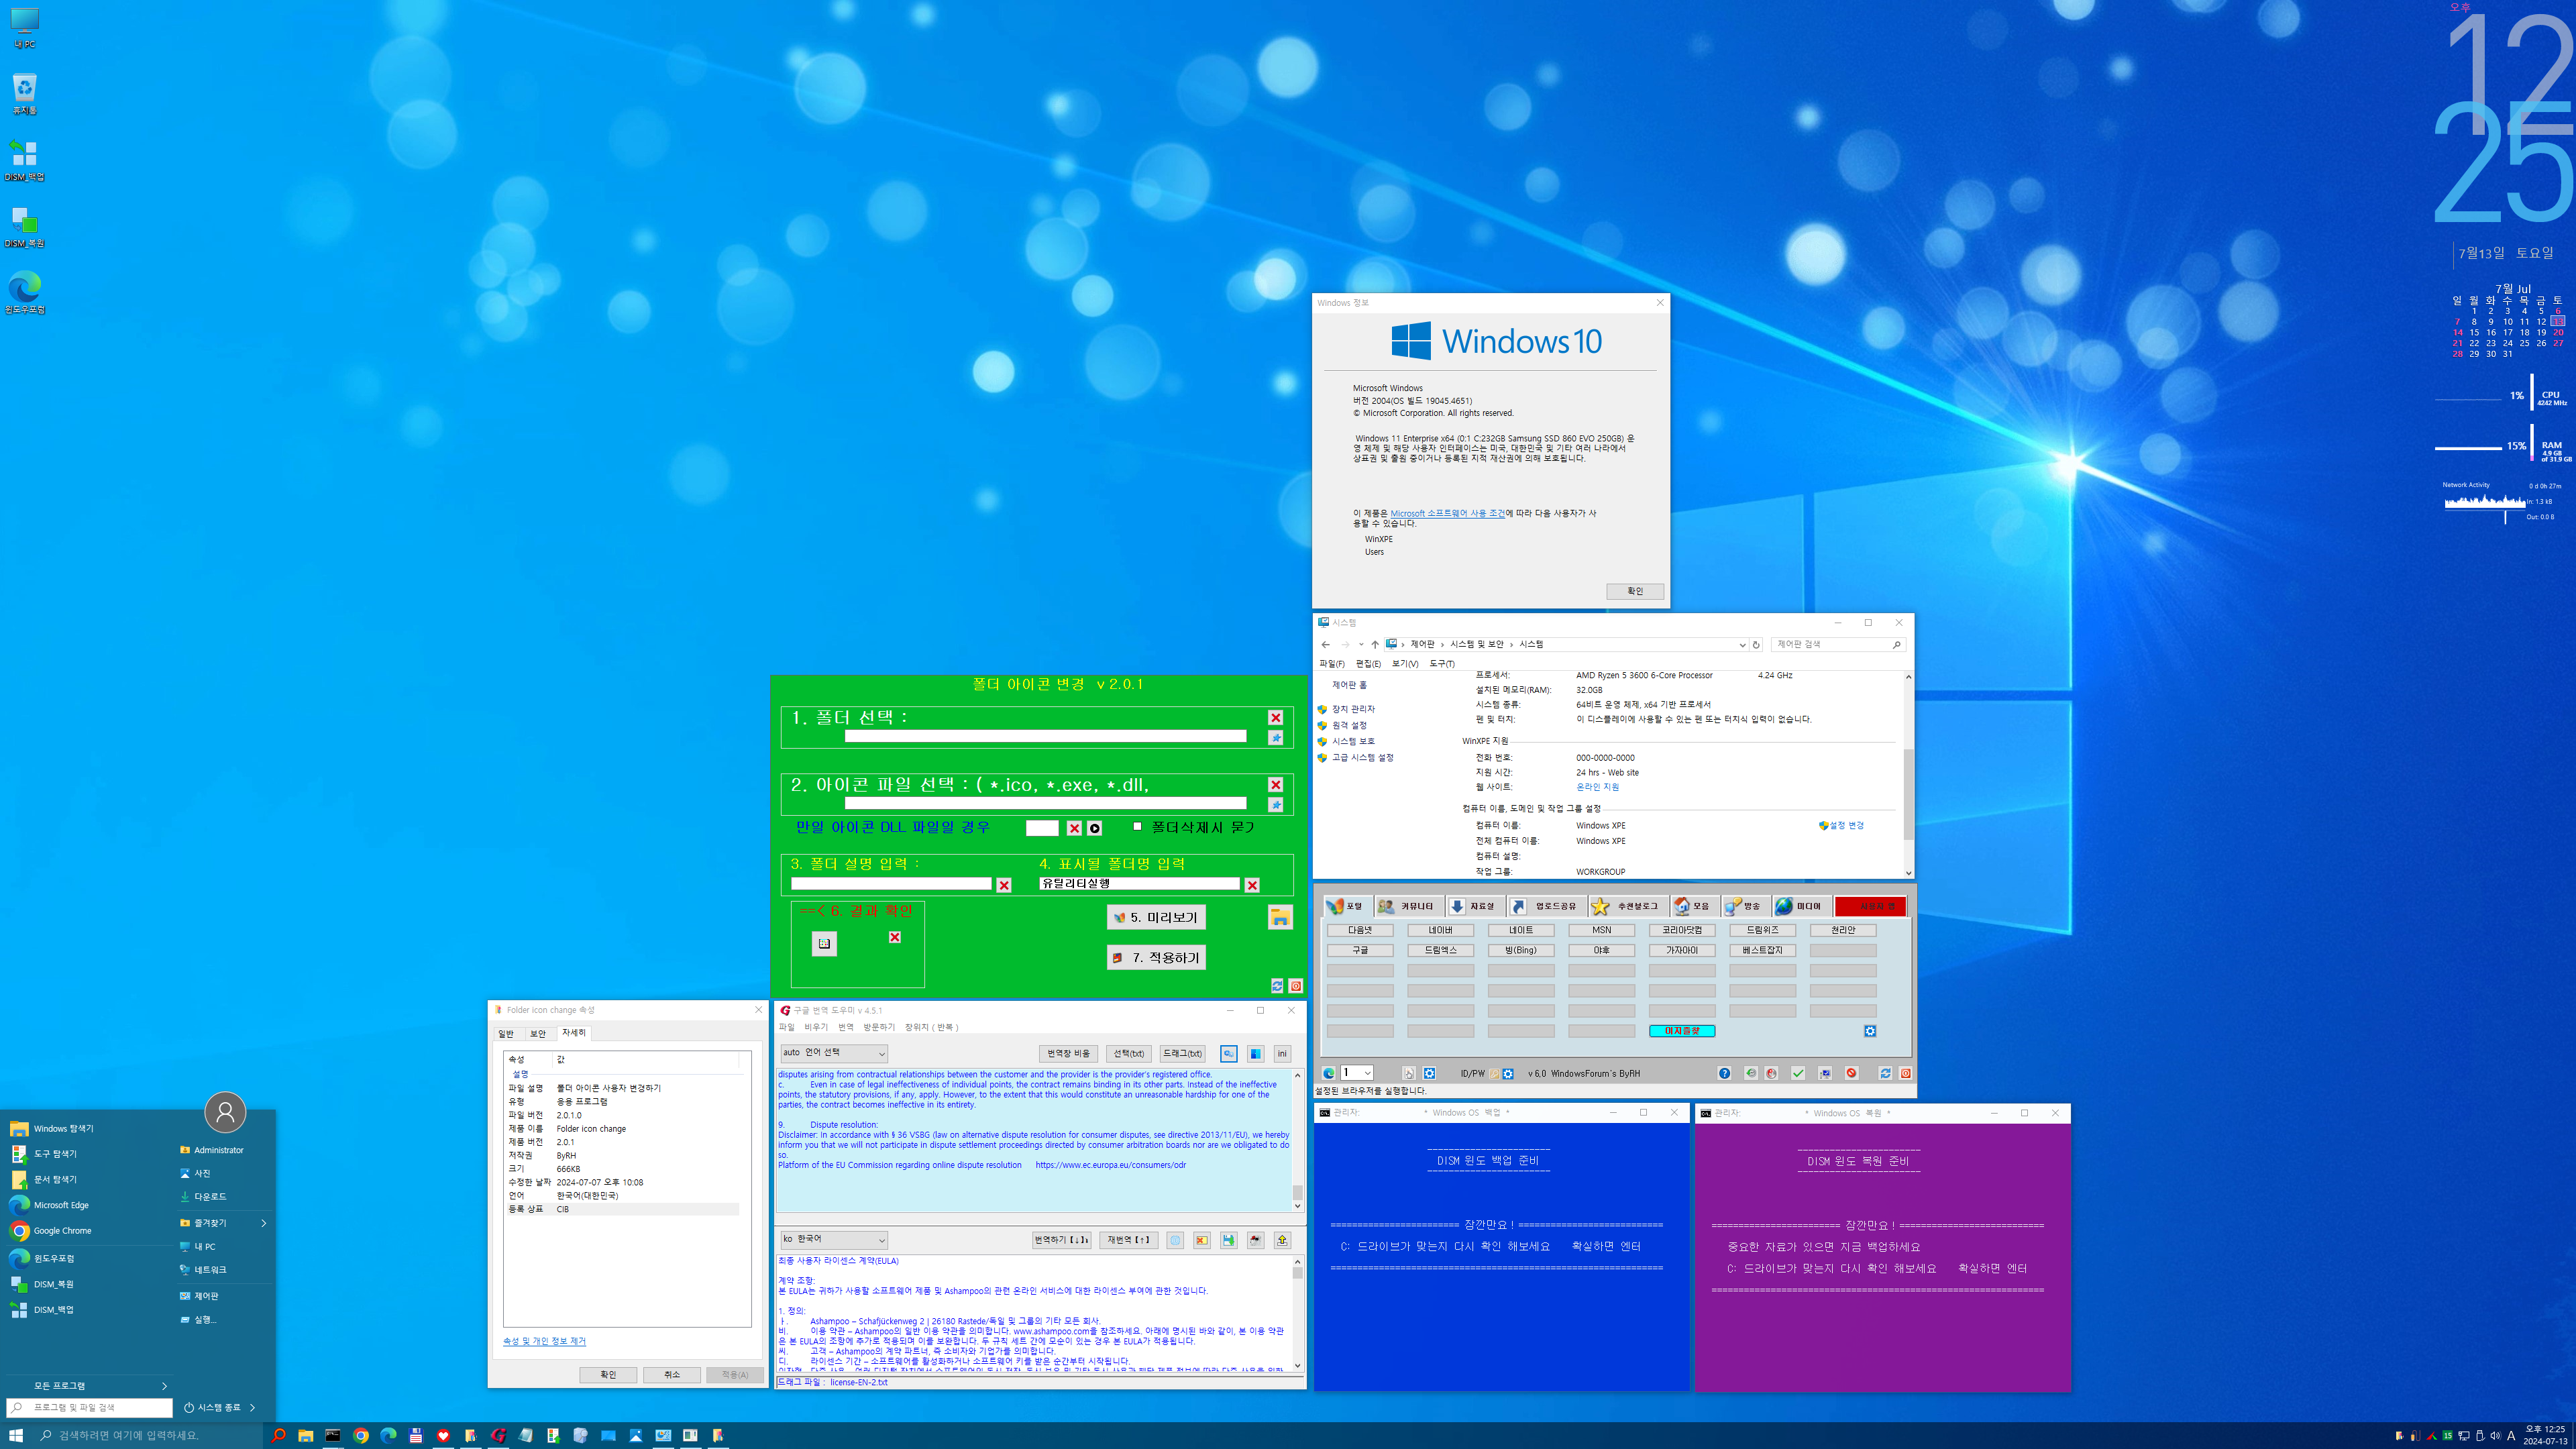The width and height of the screenshot is (2576, 1449).
Task: Click the yellow up-arrow icon in the translator
Action: 1282,1240
